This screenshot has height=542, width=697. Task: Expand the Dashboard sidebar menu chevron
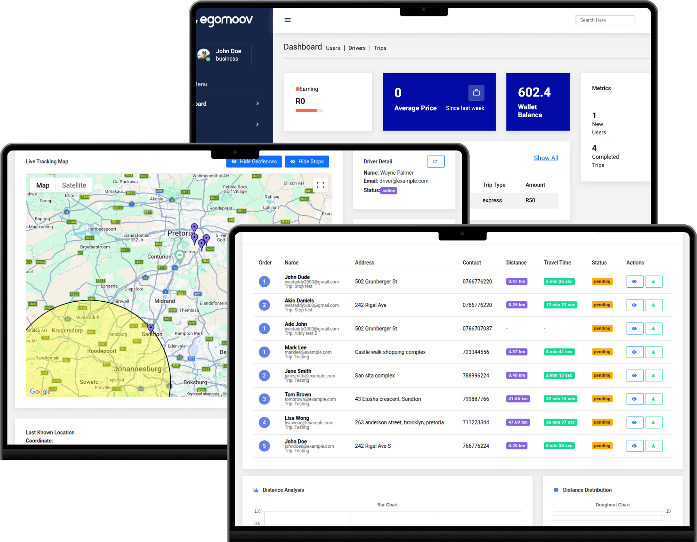pyautogui.click(x=257, y=104)
